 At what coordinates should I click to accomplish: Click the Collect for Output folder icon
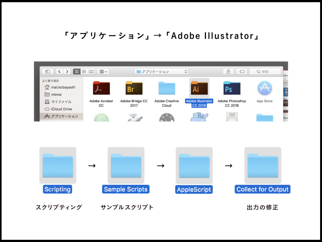click(263, 165)
